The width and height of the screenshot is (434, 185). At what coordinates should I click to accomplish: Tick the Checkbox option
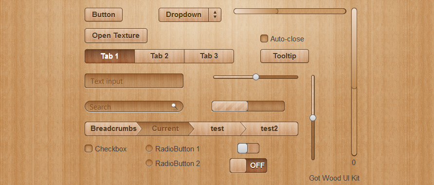pyautogui.click(x=89, y=148)
